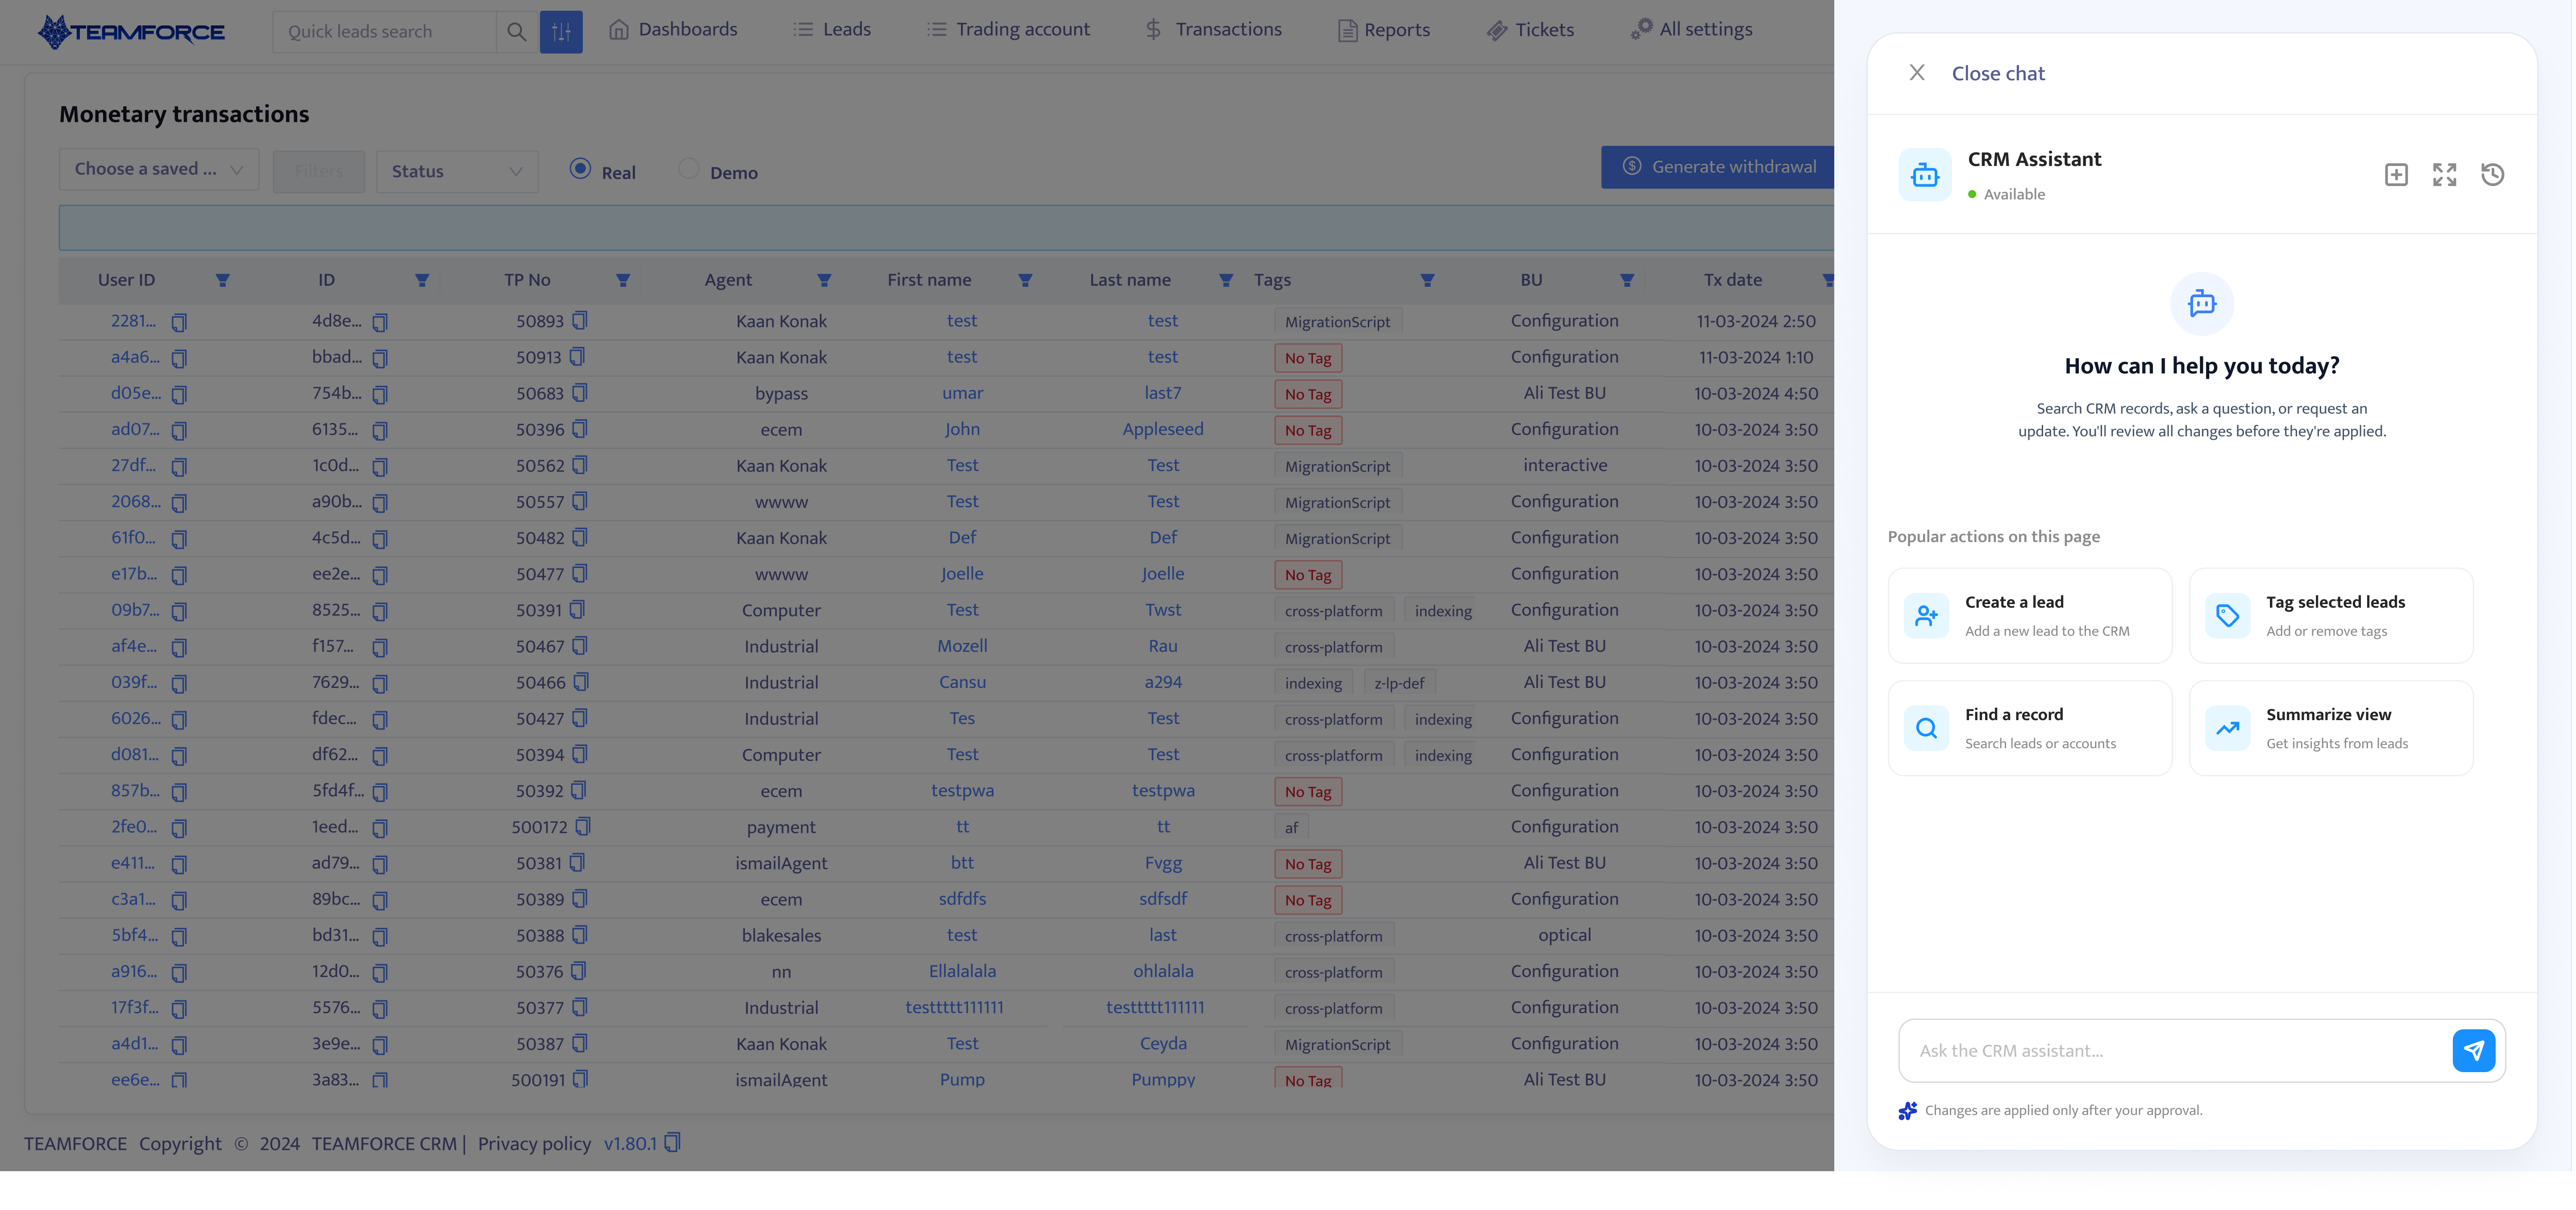
Task: Filter the TP No column
Action: pos(623,281)
